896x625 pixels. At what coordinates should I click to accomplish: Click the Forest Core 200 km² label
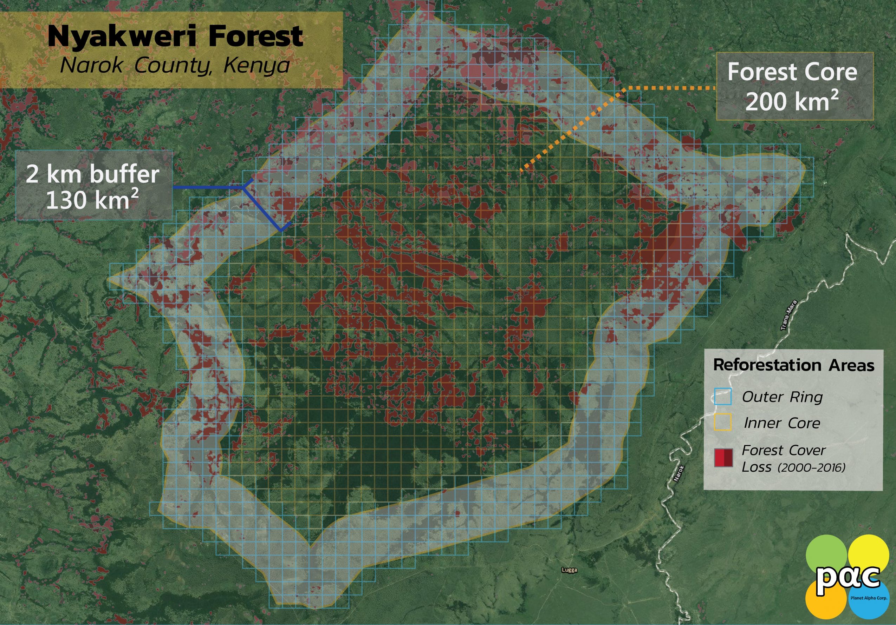[792, 86]
